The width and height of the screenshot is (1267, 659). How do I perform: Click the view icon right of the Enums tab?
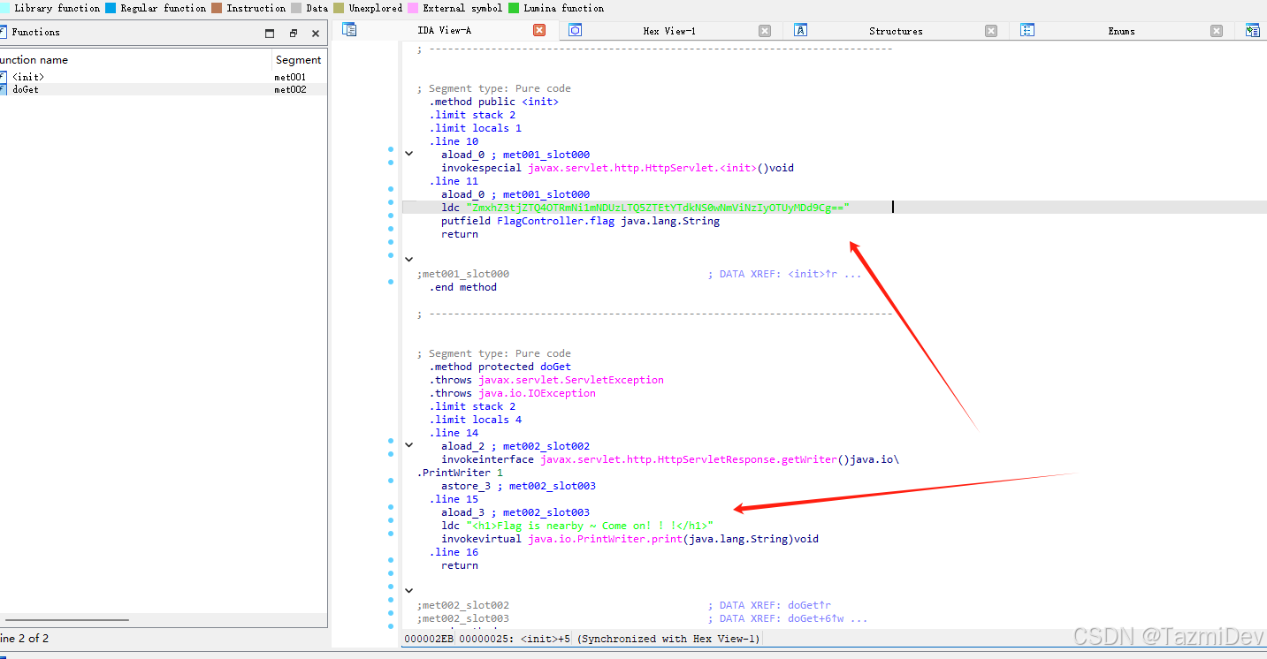click(1253, 29)
